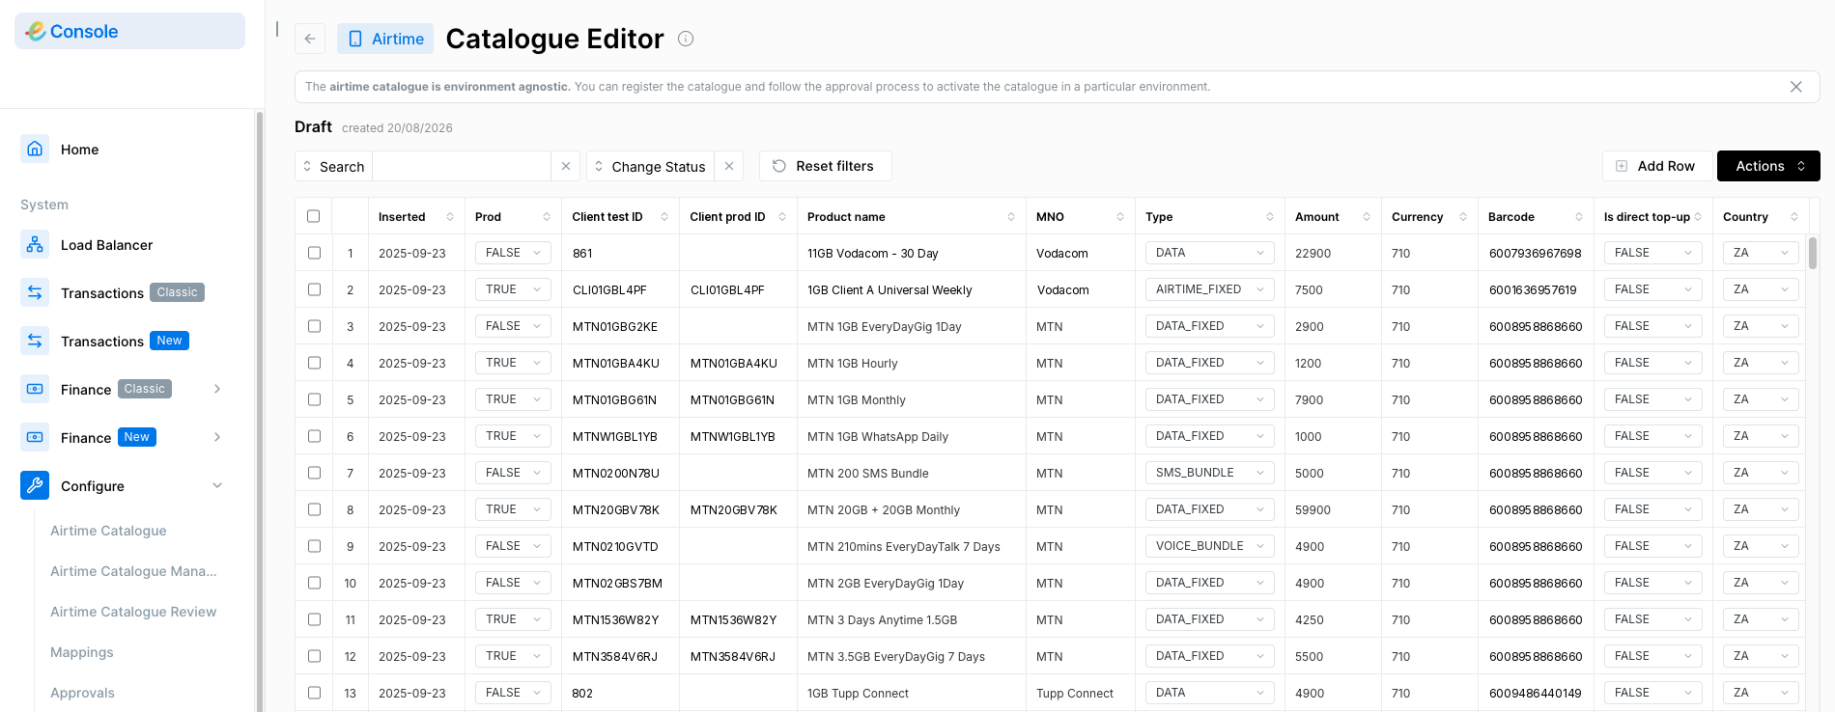This screenshot has height=712, width=1835.
Task: Click the Add Row button
Action: [x=1657, y=166]
